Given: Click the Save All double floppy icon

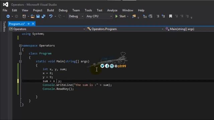Looking at the screenshot, I should click(x=43, y=16).
